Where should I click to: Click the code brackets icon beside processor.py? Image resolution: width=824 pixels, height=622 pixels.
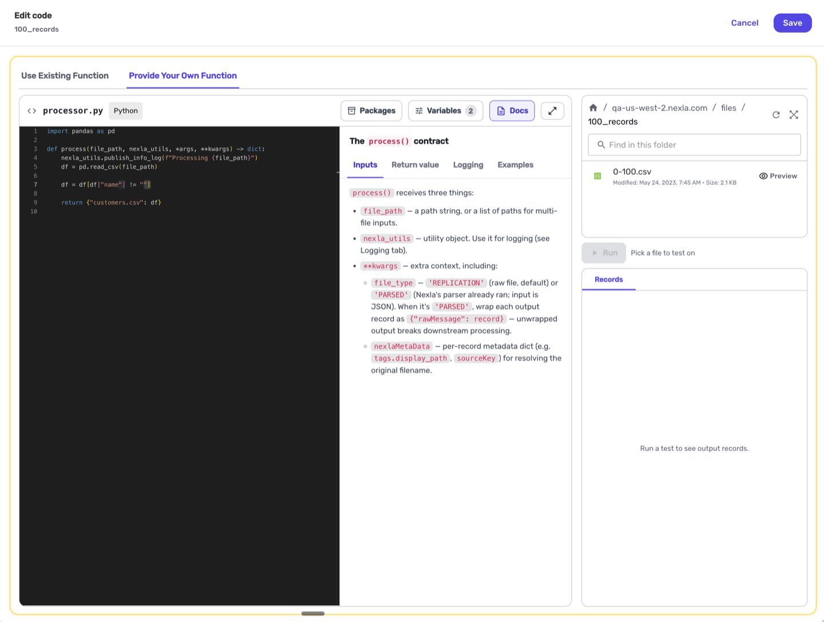point(32,111)
